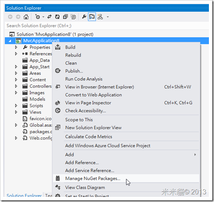Switch to the Solution Explorer bottom tab

pos(24,196)
